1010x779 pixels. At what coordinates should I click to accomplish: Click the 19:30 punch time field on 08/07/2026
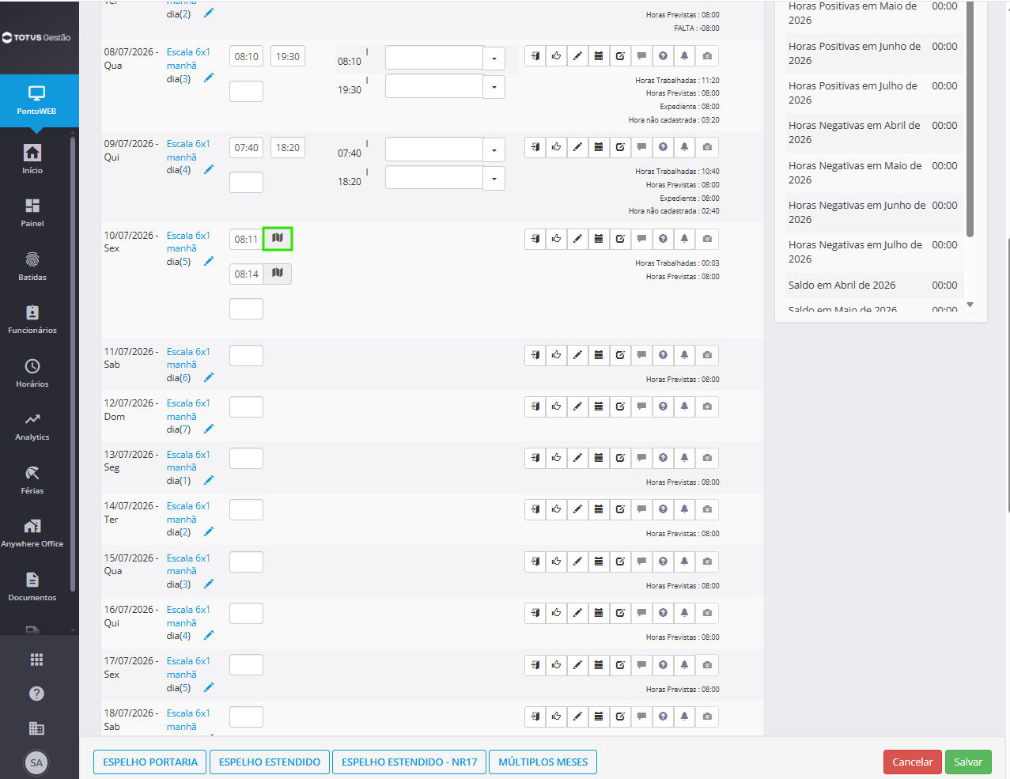pyautogui.click(x=288, y=57)
